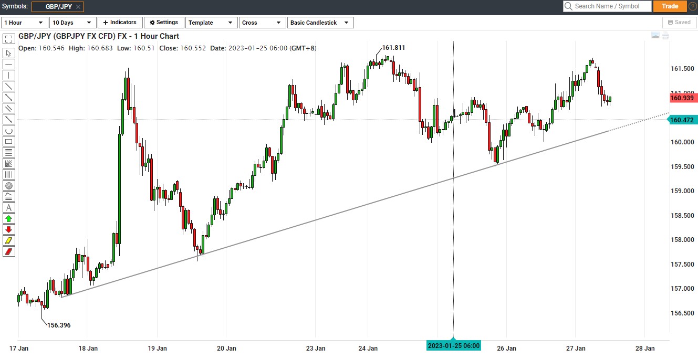Close the GBP/JPY symbol tab

[x=78, y=7]
